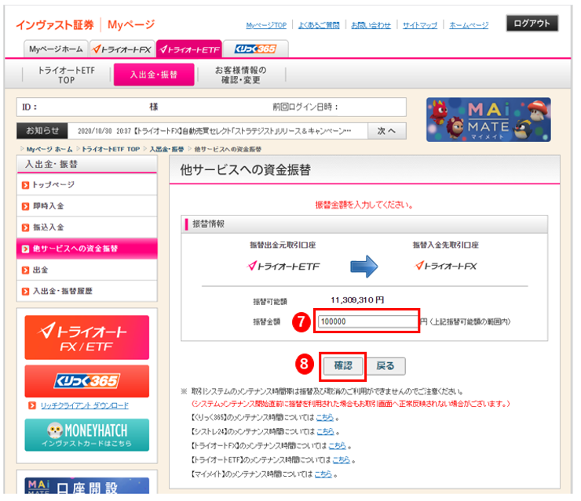
Task: Click the arrow icon beside 入出金・振替履歴
Action: pyautogui.click(x=25, y=292)
